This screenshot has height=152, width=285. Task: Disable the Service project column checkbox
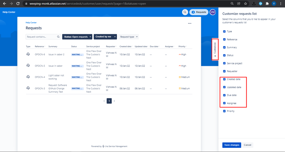(x=224, y=63)
